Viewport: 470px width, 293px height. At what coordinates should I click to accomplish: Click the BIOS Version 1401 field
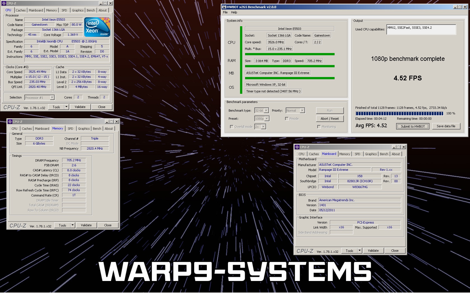click(x=359, y=205)
